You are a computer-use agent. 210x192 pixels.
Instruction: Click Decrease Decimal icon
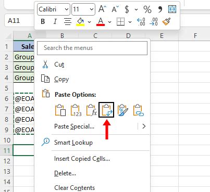(x=154, y=22)
